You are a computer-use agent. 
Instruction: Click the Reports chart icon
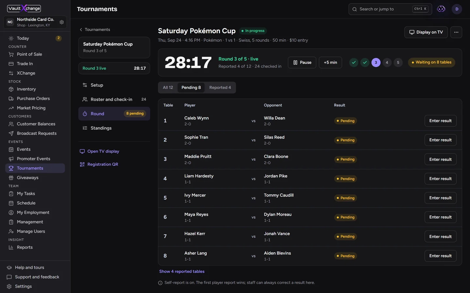[11, 247]
